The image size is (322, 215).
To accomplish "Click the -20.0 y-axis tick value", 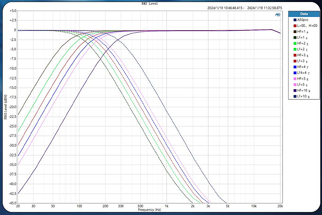I will point(12,107).
